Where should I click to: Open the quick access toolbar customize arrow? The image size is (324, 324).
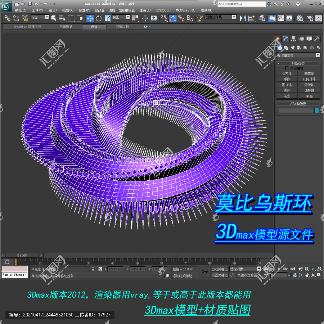click(54, 4)
